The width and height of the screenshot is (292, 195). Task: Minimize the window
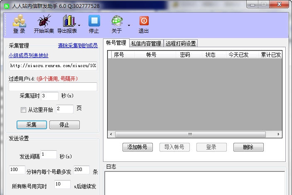(x=253, y=5)
